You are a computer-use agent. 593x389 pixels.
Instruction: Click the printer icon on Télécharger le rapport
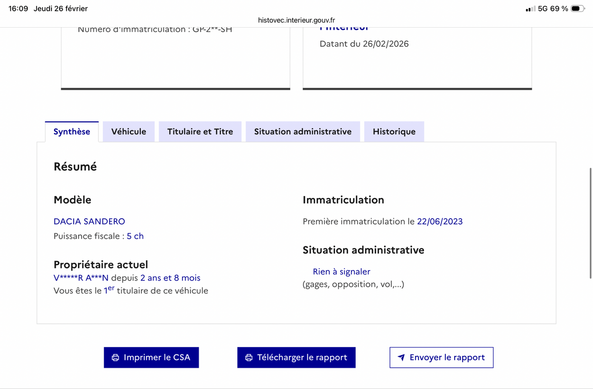tap(249, 357)
